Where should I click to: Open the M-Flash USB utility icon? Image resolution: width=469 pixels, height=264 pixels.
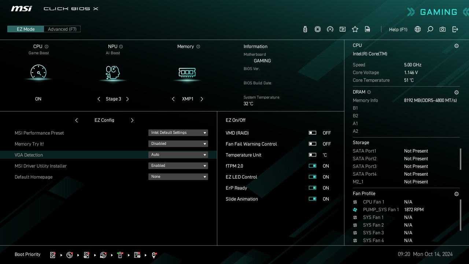(305, 29)
